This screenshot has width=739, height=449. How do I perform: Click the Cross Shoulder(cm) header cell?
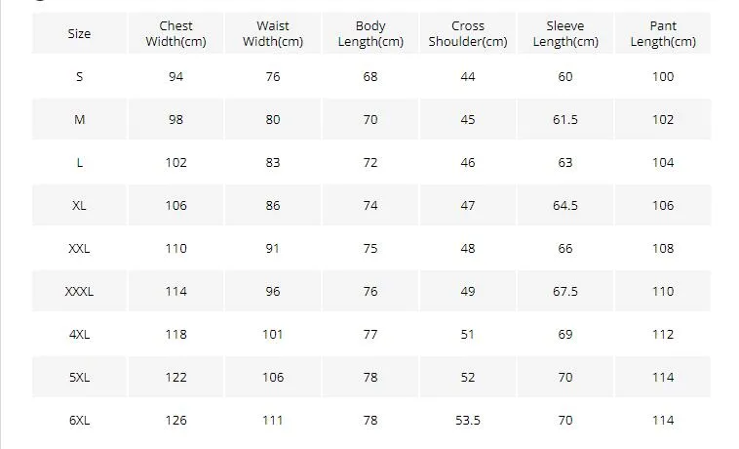[468, 33]
